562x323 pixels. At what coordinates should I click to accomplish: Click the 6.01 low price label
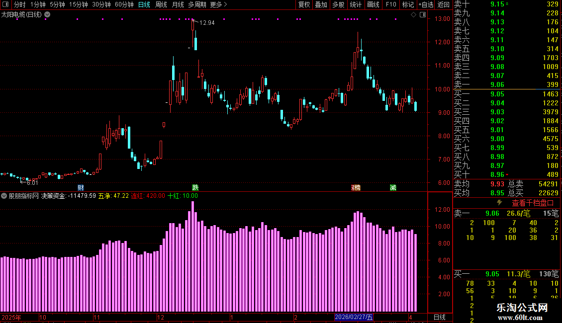click(x=32, y=183)
